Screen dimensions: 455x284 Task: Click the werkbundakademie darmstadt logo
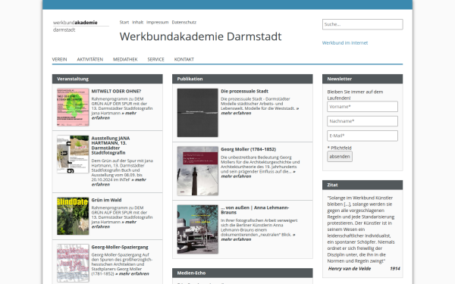(x=80, y=26)
